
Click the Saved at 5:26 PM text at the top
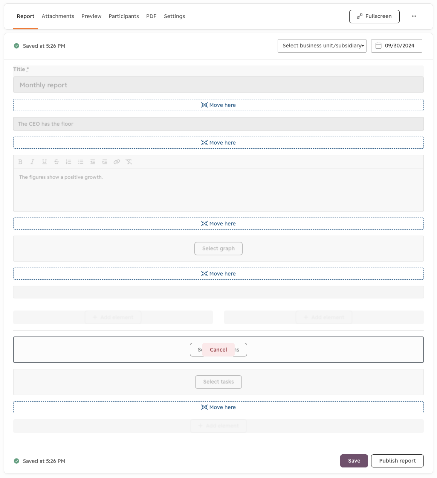pos(44,46)
